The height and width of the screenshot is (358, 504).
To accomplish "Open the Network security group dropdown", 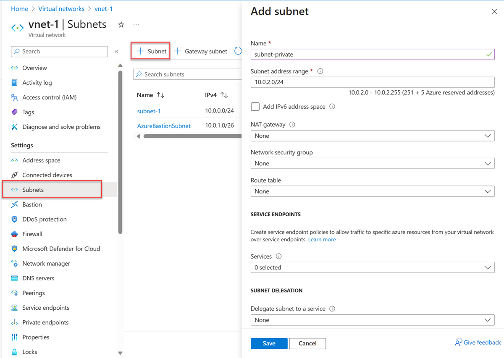I will 372,164.
